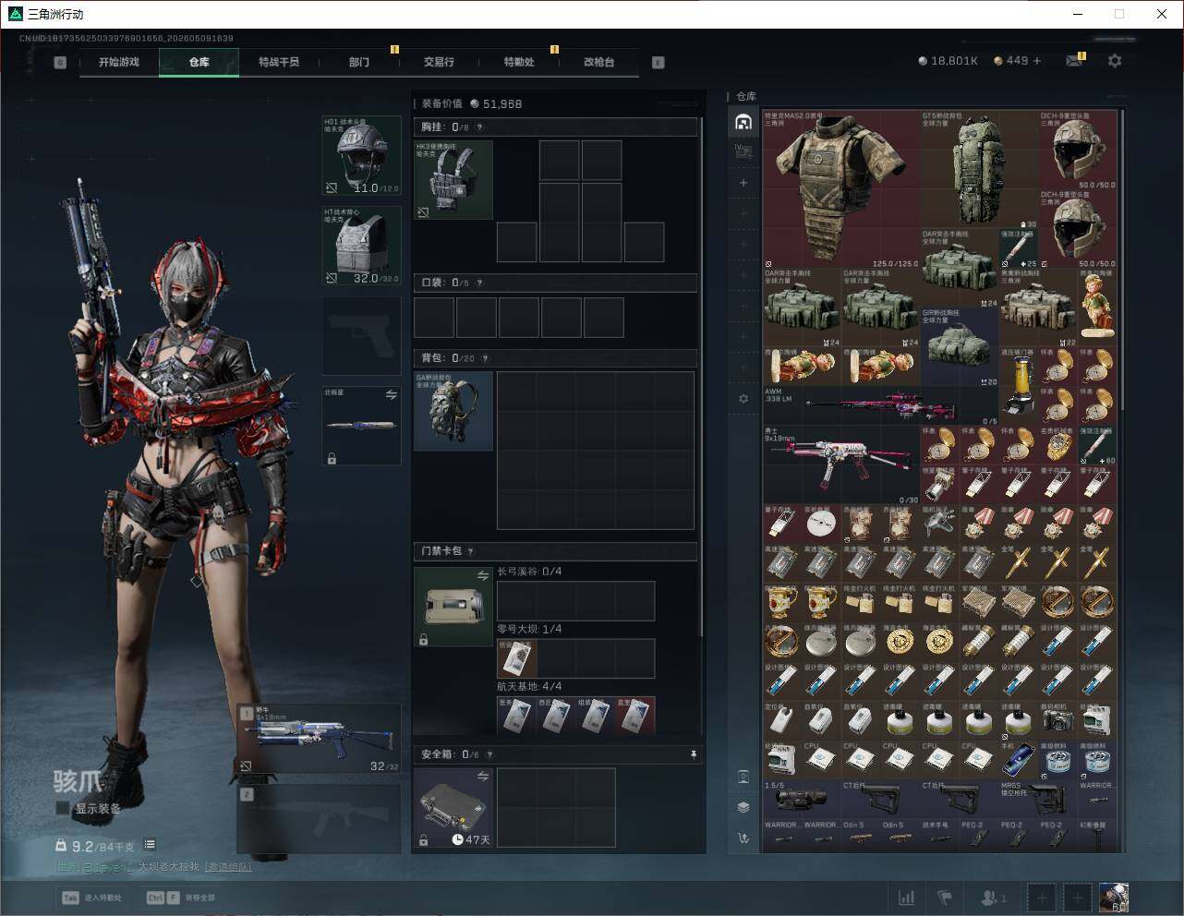Select weapon slot 1 野牛 submachine gun
The width and height of the screenshot is (1184, 916).
[x=320, y=739]
